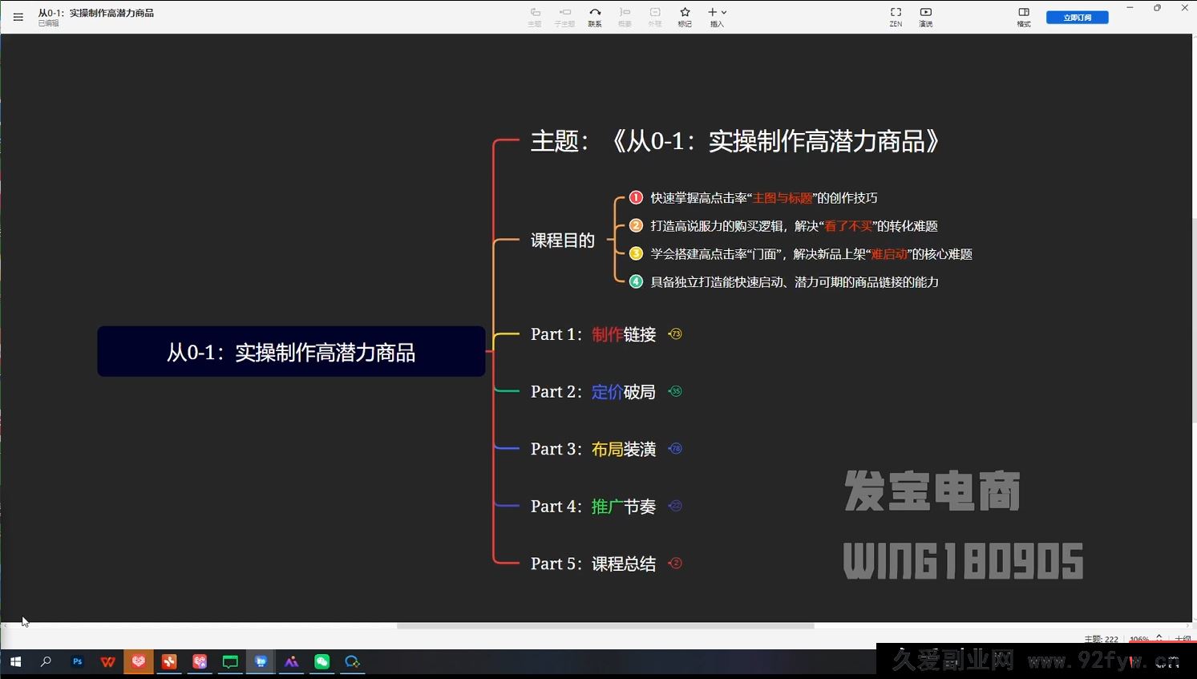Collapse Part 3 布局装潢 branch via its badge

676,449
